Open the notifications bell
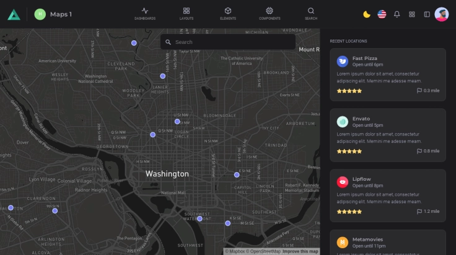This screenshot has width=456, height=255. [397, 14]
